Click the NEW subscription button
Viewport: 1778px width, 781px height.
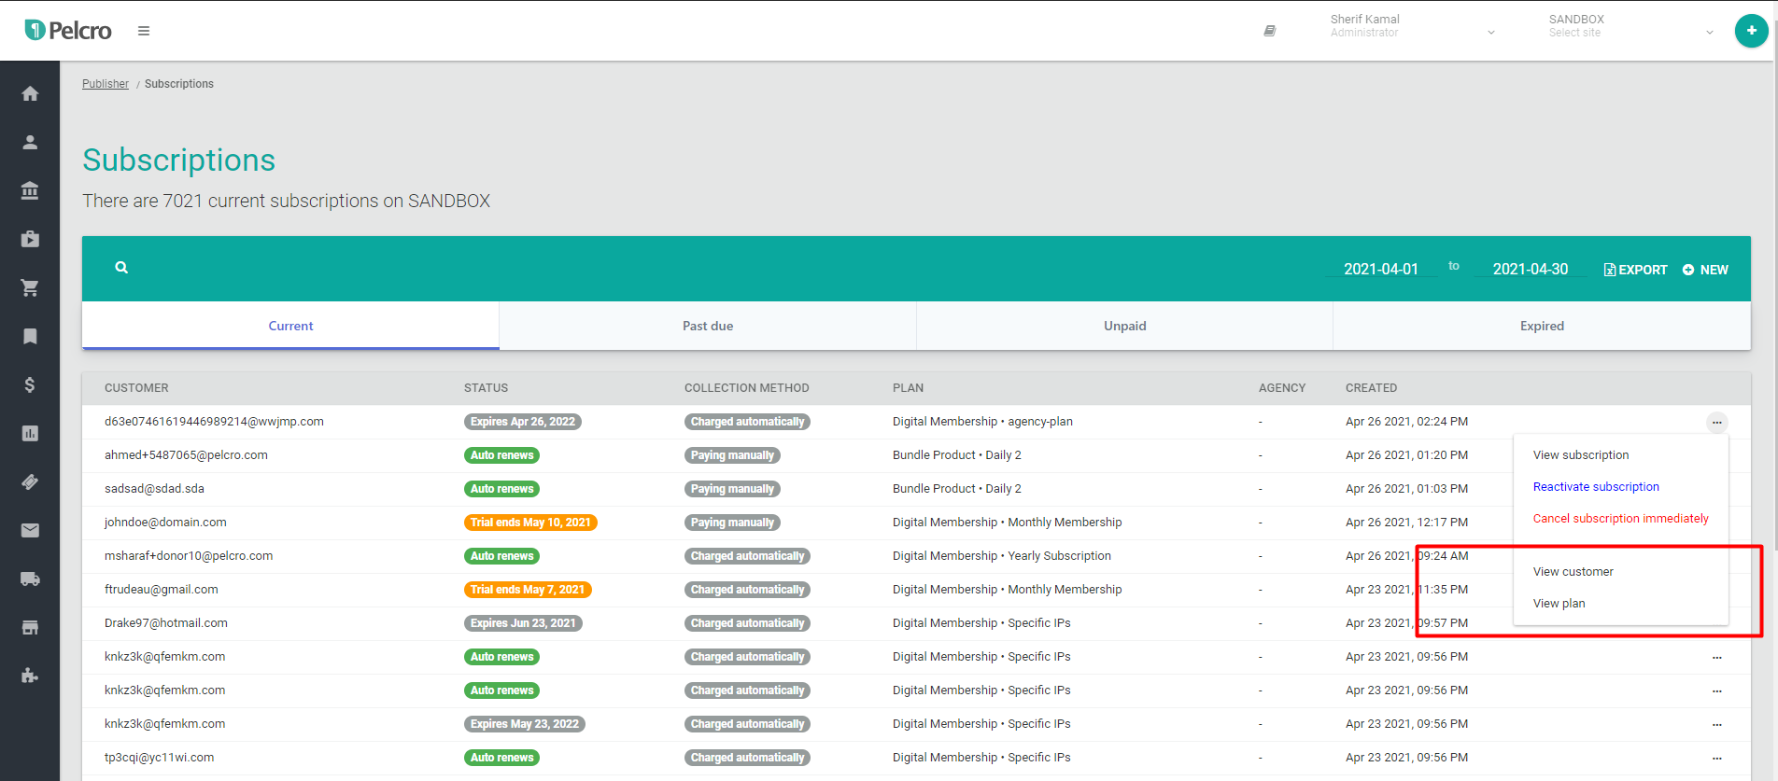tap(1705, 270)
